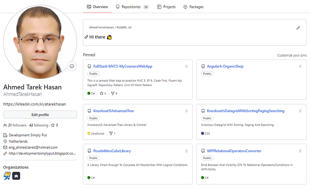Open FullStack-MVC5-MyCourseraWebApp repository
Screen dimensions: 310x188
coord(123,66)
